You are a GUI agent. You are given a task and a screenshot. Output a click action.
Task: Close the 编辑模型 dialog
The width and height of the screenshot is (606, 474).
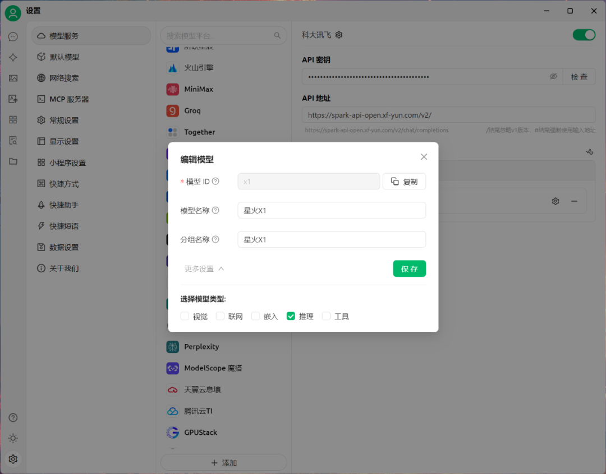click(424, 157)
